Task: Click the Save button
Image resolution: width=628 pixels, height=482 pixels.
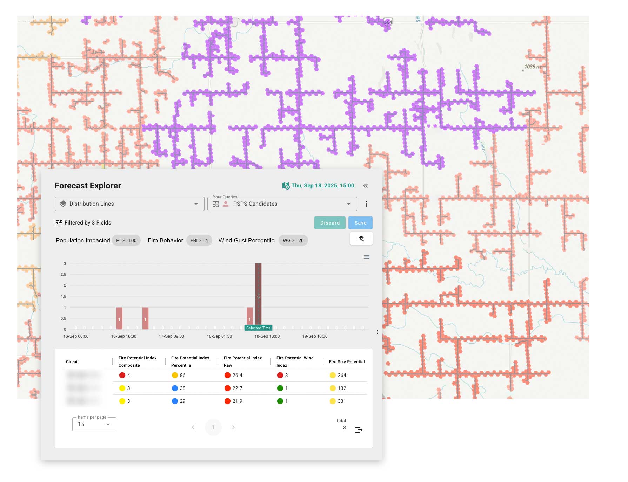Action: (360, 222)
